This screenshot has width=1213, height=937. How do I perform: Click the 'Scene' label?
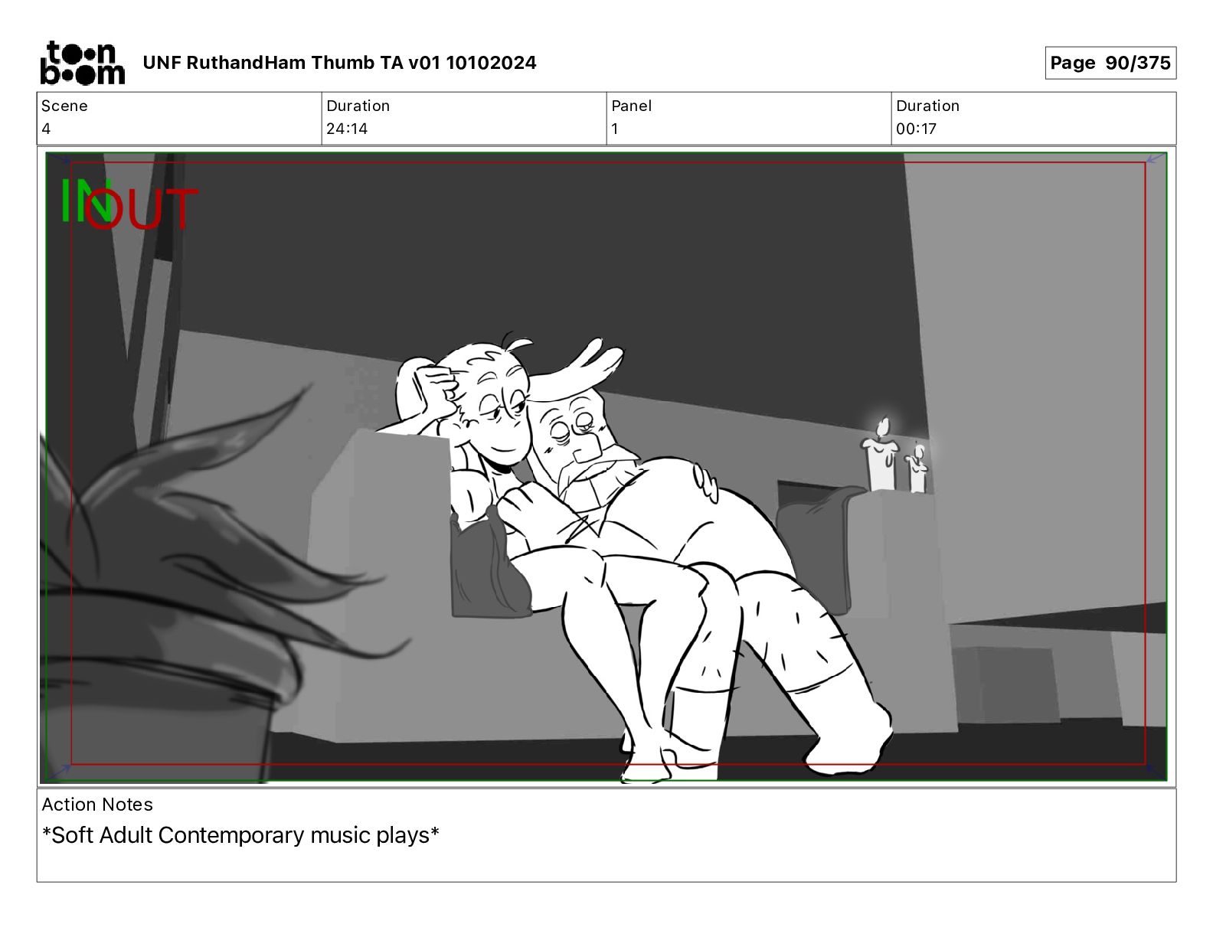64,106
